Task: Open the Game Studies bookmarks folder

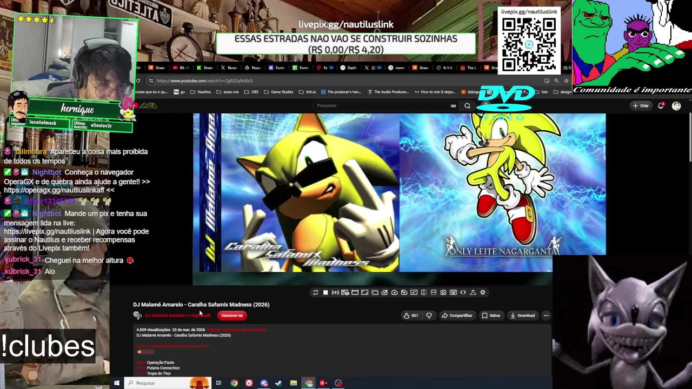Action: pyautogui.click(x=279, y=92)
